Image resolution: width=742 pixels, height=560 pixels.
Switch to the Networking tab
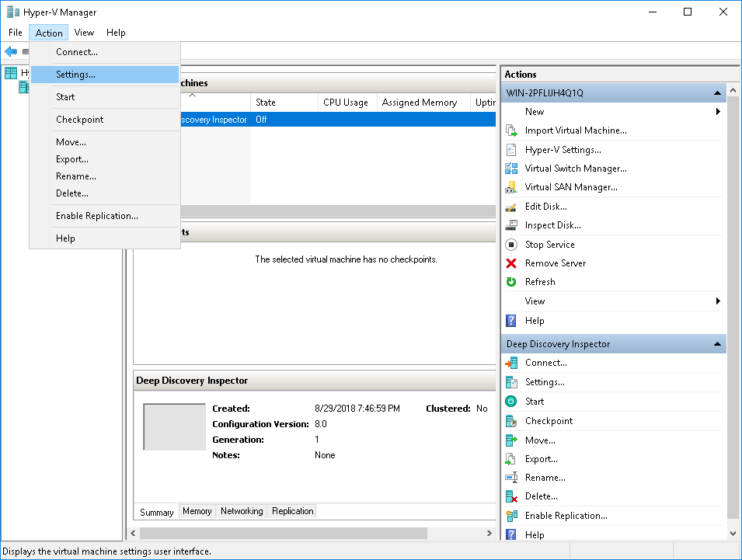click(242, 511)
